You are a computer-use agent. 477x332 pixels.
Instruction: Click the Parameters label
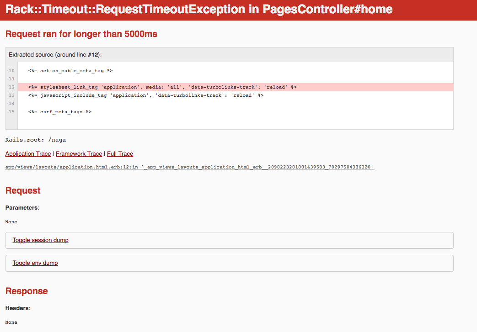pyautogui.click(x=21, y=208)
